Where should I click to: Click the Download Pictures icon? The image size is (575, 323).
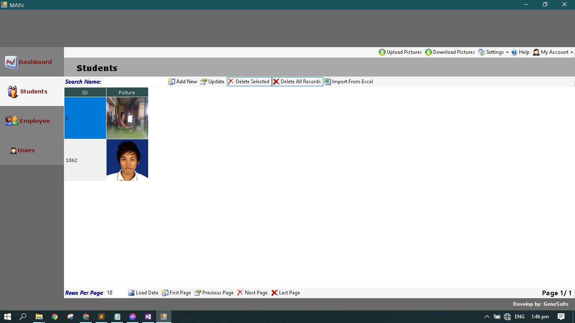(429, 52)
